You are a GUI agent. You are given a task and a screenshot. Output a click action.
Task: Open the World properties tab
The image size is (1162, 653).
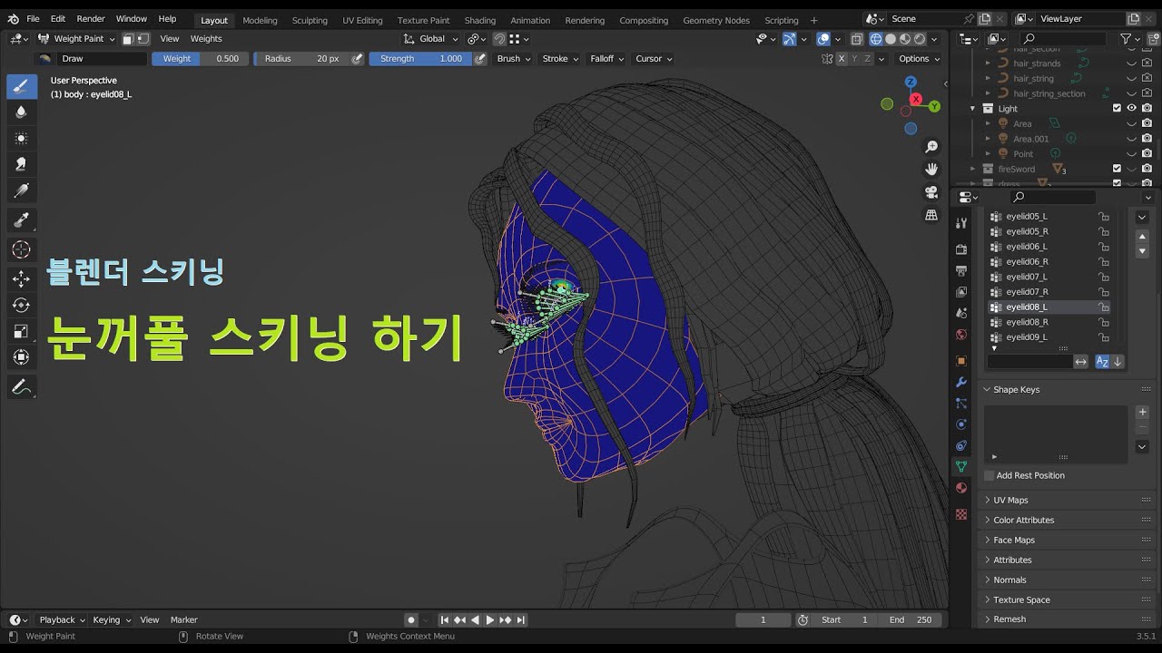pos(961,335)
